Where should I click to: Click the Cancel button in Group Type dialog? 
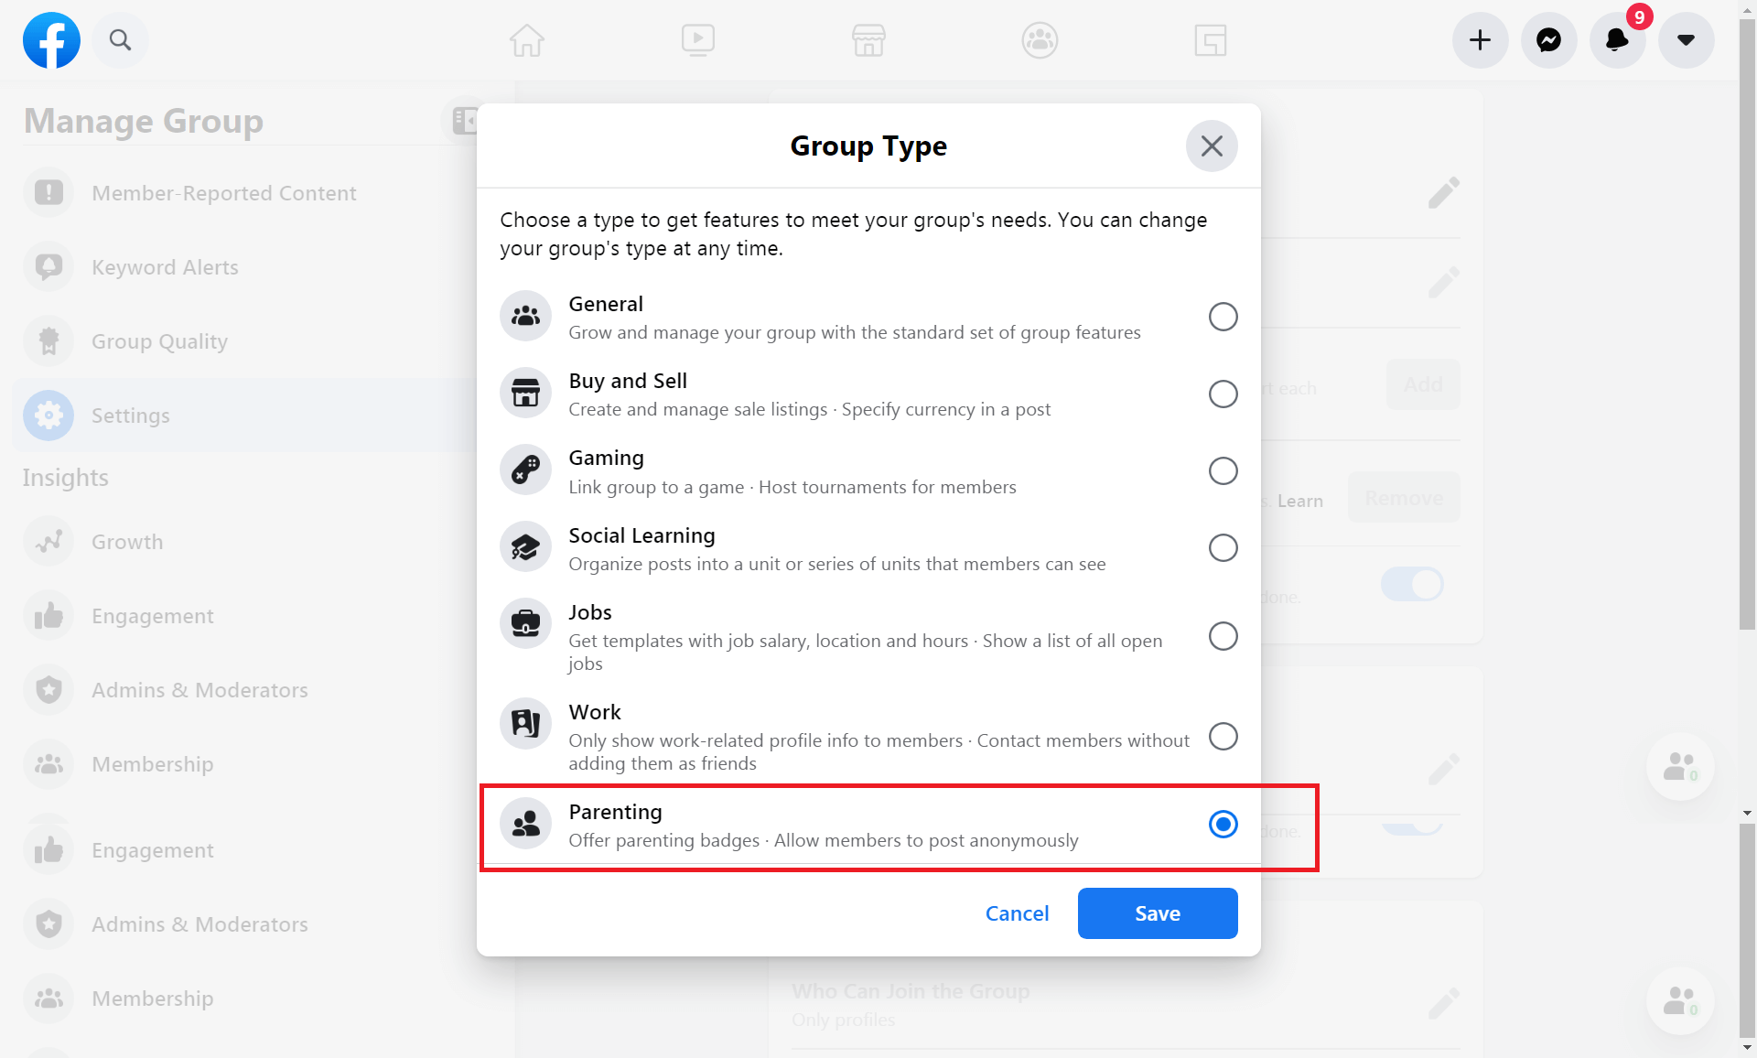[1017, 912]
